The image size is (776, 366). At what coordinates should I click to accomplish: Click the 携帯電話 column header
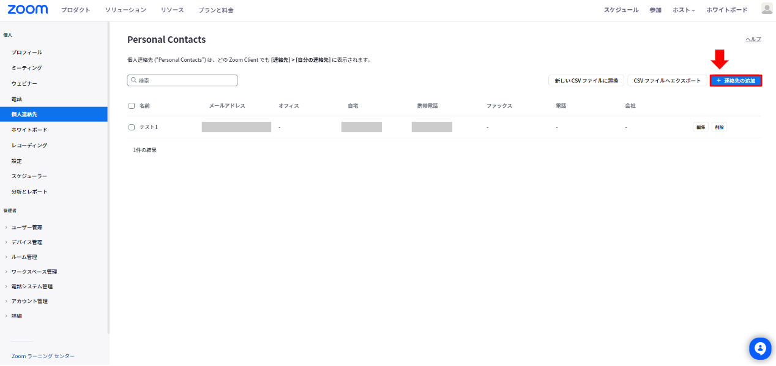point(427,106)
